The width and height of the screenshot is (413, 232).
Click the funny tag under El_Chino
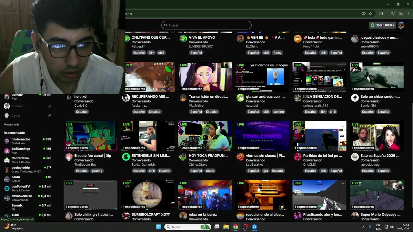coord(277,53)
